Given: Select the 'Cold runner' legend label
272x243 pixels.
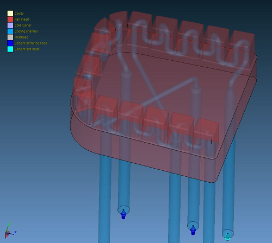Looking at the screenshot, I should 23,25.
